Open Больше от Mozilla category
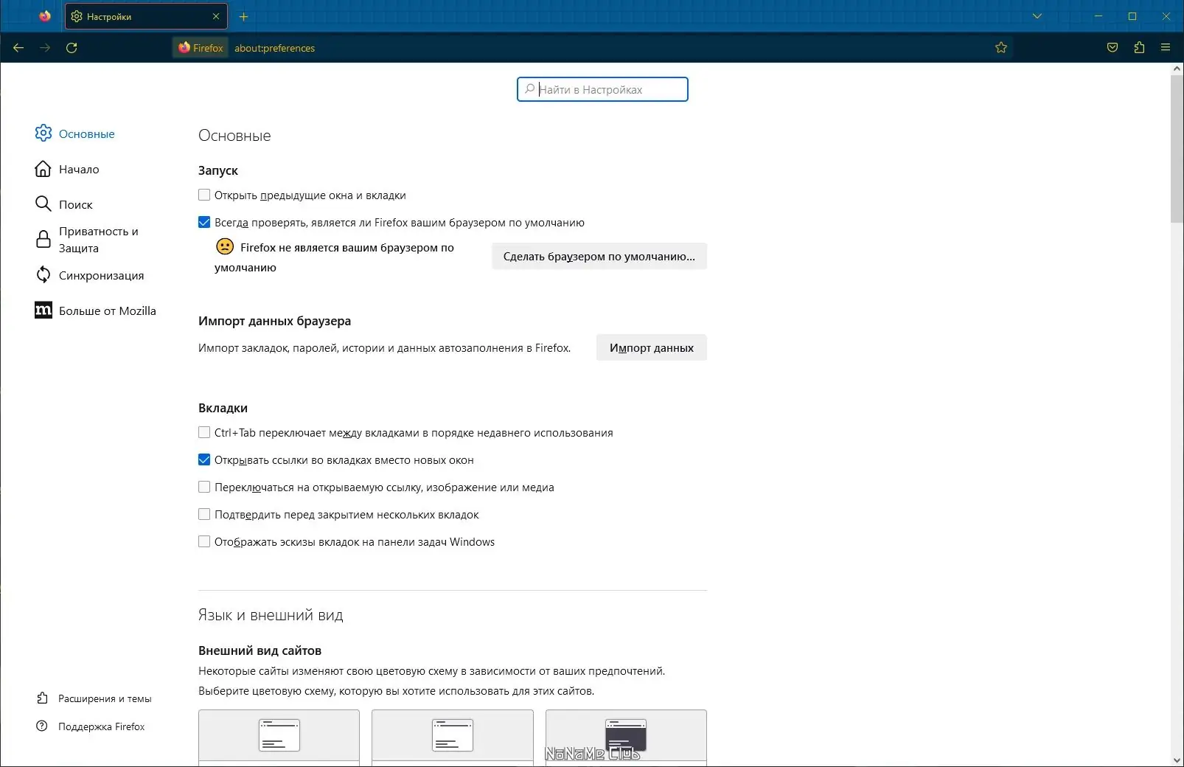 tap(95, 310)
